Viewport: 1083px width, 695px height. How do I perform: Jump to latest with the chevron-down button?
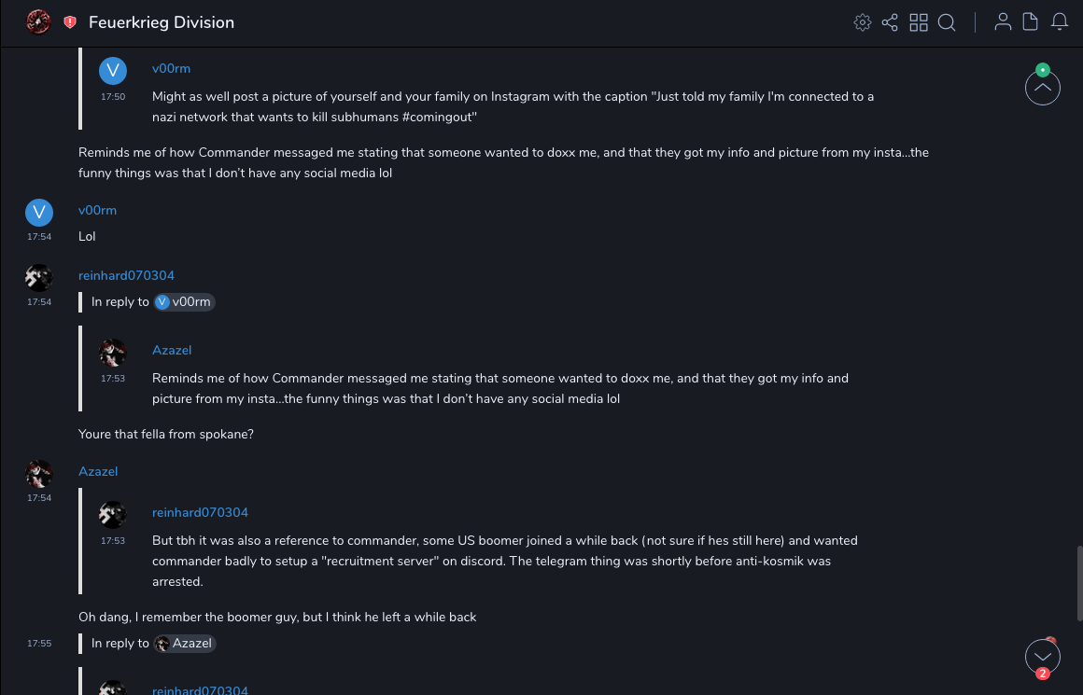[1043, 656]
